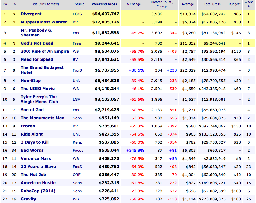Screen dimensions: 256x203
Task: Open The LEGO Movie title link
Action: click(38, 89)
